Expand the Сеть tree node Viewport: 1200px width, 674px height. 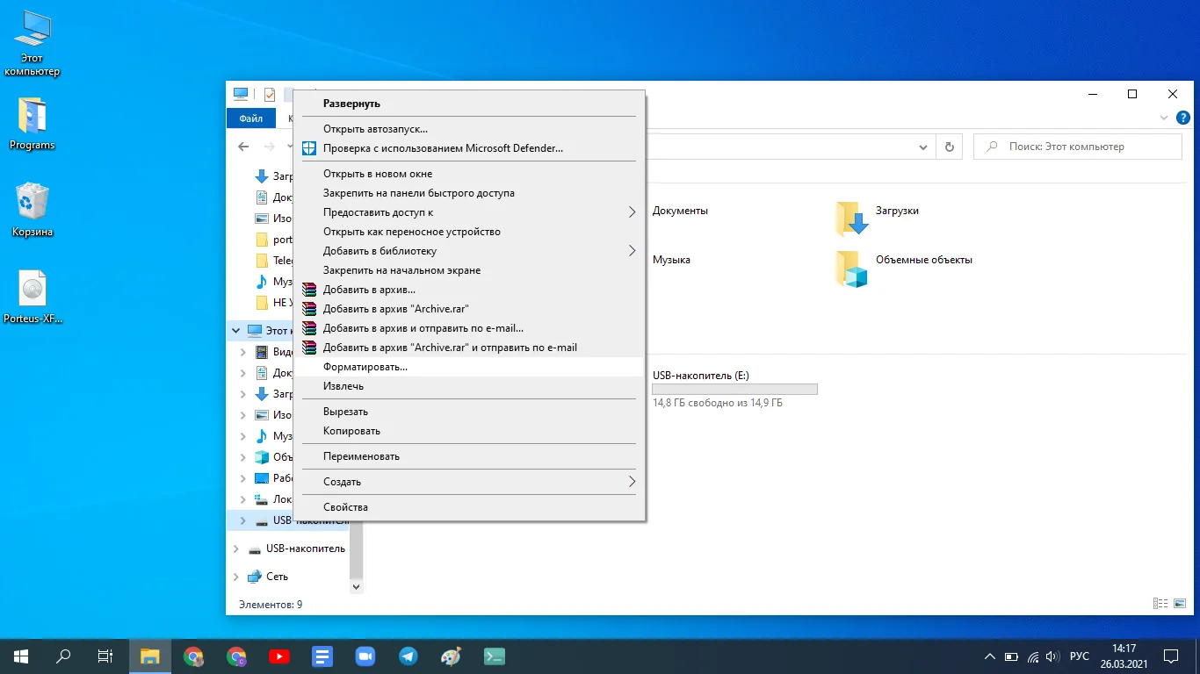pyautogui.click(x=235, y=577)
